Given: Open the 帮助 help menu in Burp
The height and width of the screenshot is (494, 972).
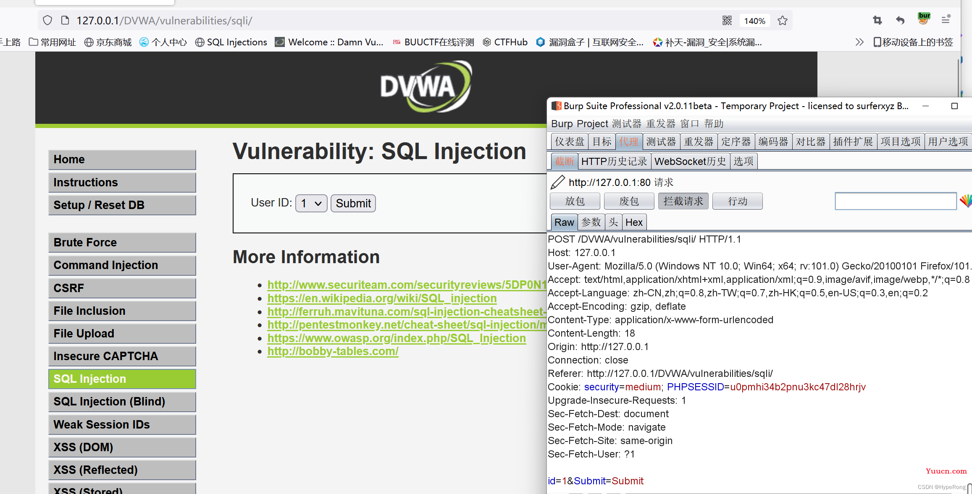Looking at the screenshot, I should [x=714, y=124].
